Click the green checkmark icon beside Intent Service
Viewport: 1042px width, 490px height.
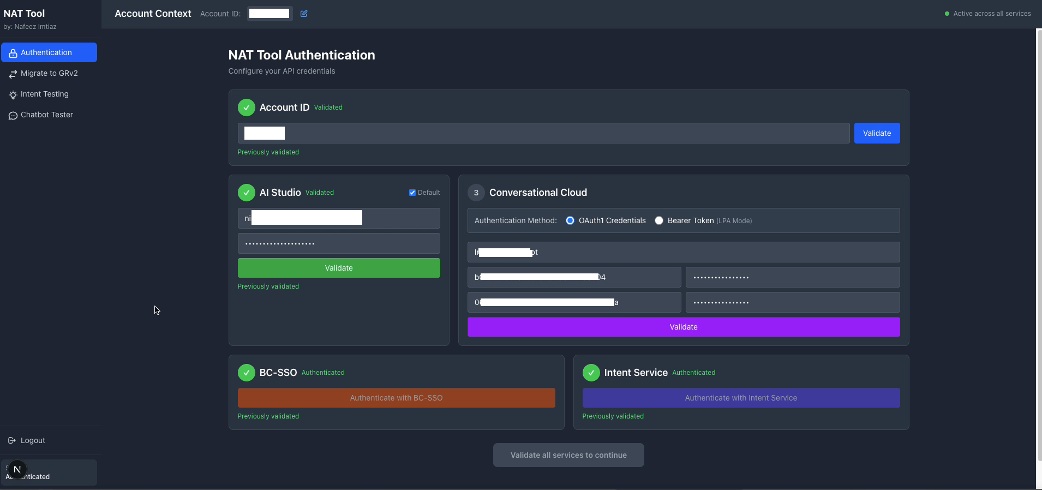[591, 373]
